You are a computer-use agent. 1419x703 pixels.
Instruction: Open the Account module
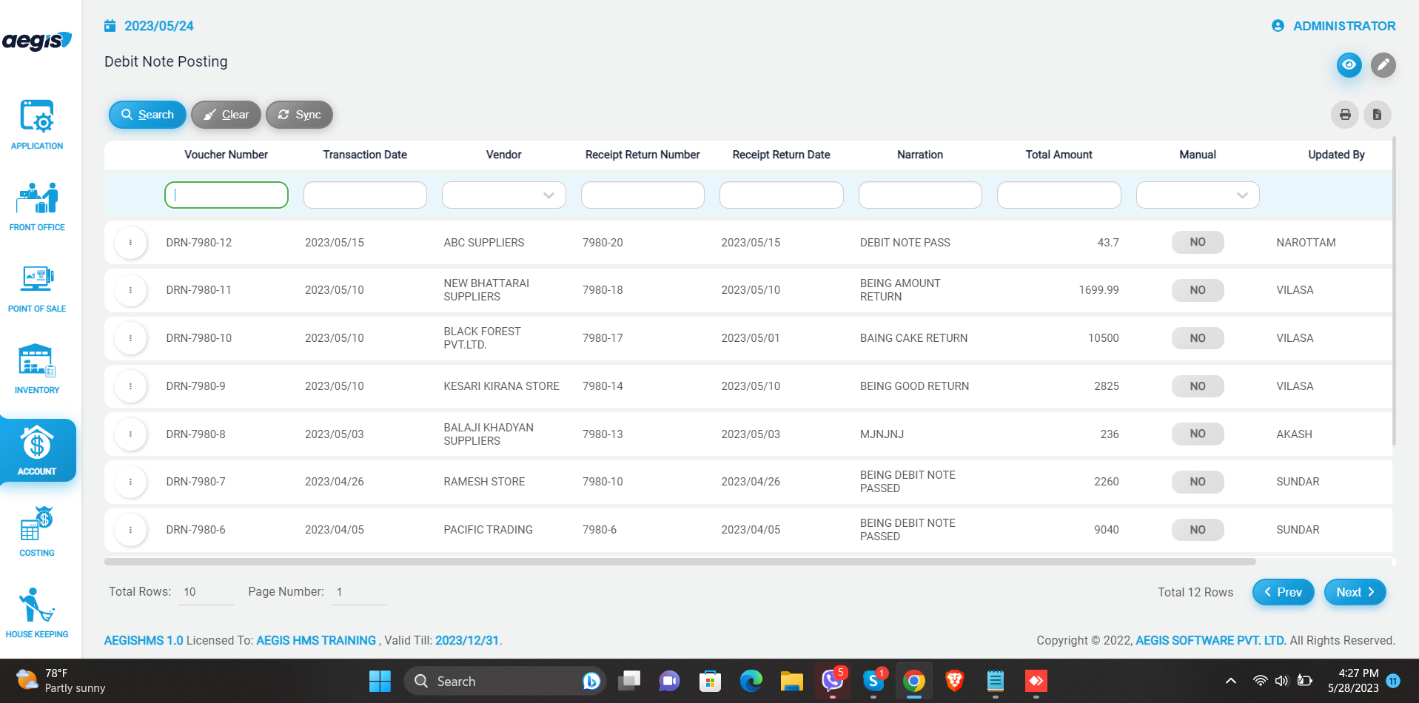(x=37, y=450)
